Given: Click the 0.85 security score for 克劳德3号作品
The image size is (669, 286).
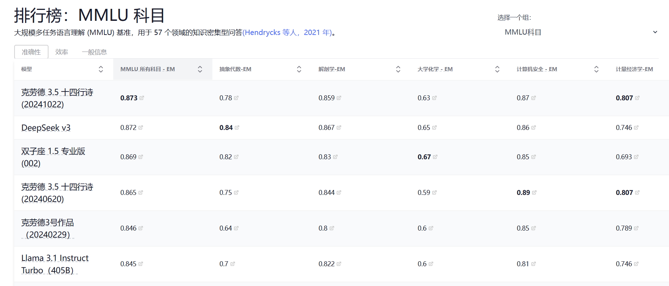Looking at the screenshot, I should [523, 228].
